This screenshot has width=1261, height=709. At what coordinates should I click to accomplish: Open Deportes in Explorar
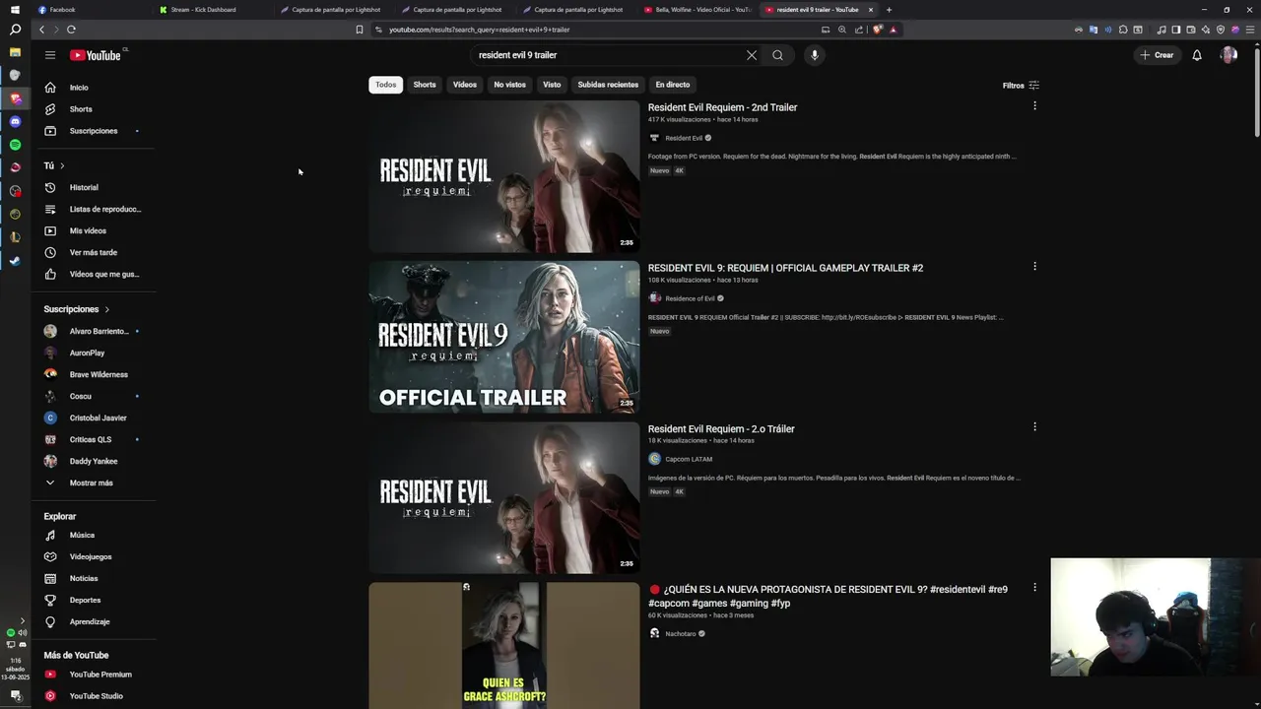[94, 600]
